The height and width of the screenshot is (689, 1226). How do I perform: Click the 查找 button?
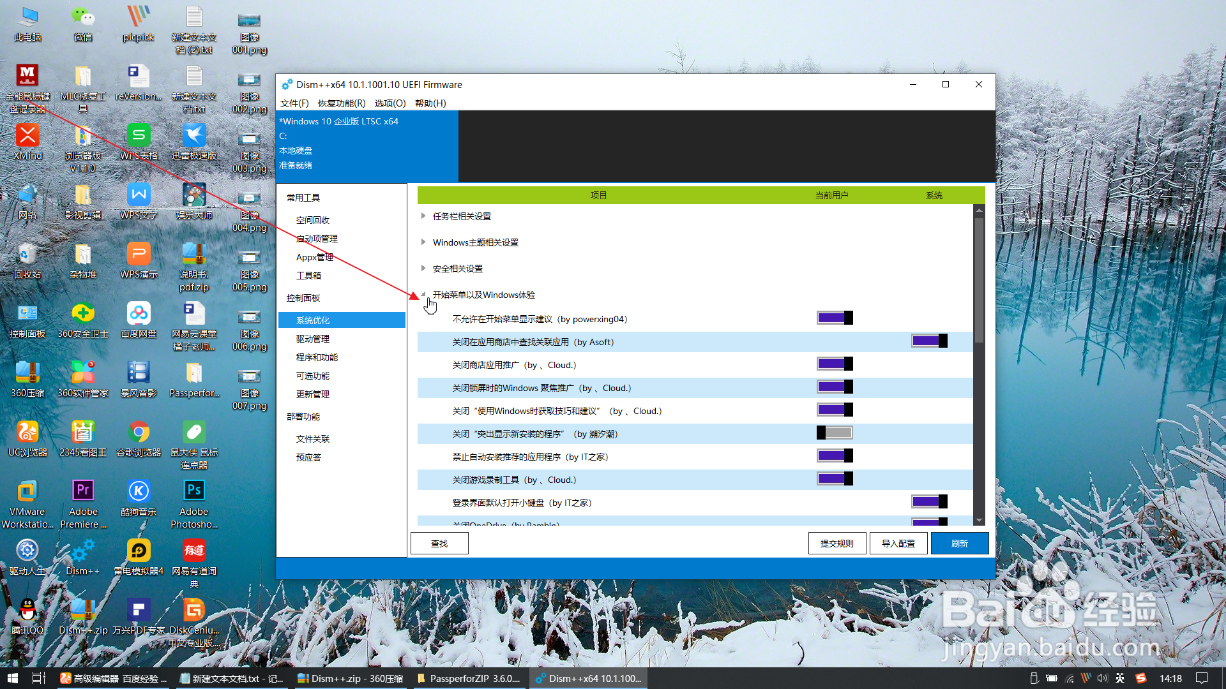tap(439, 543)
